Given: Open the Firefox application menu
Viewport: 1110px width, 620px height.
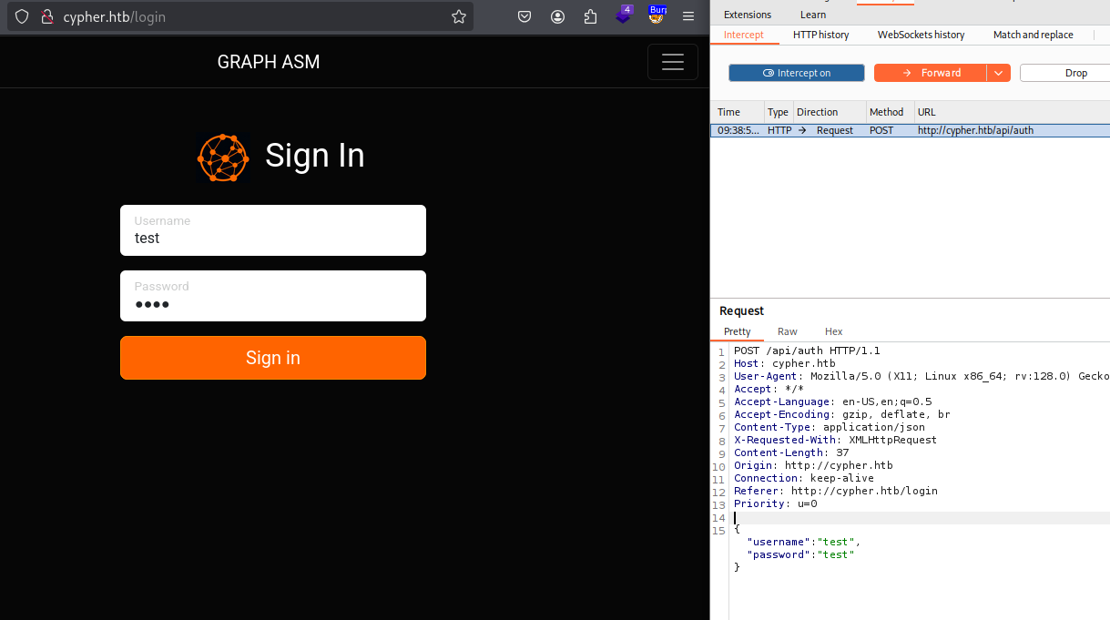Looking at the screenshot, I should click(x=688, y=16).
